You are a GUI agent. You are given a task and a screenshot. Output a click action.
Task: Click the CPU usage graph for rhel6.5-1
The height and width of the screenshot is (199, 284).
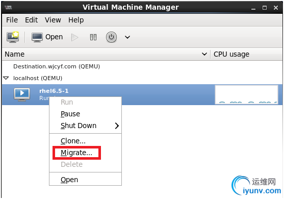click(x=246, y=94)
